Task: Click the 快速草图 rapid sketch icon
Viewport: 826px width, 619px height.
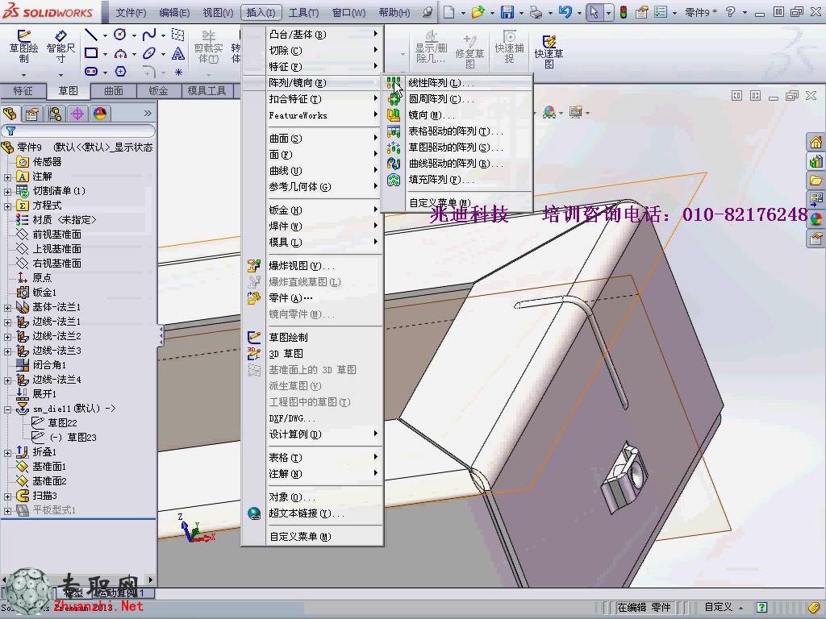Action: (x=549, y=52)
